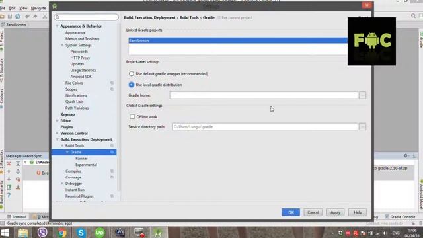Expand the Debugger tree node
The image size is (423, 238).
(x=62, y=184)
